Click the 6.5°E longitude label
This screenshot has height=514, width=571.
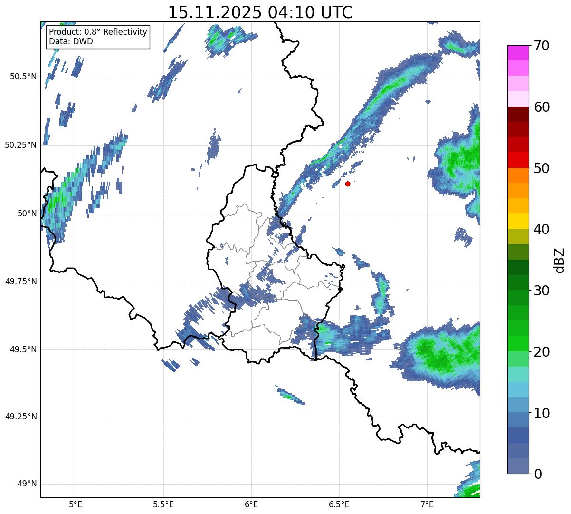(339, 504)
